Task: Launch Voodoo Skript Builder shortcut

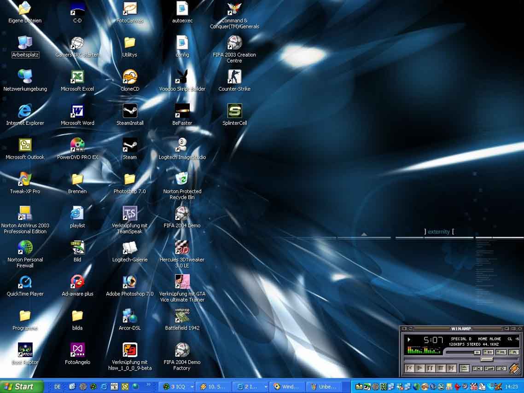Action: [x=182, y=81]
